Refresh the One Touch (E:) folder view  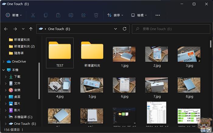click(x=124, y=29)
